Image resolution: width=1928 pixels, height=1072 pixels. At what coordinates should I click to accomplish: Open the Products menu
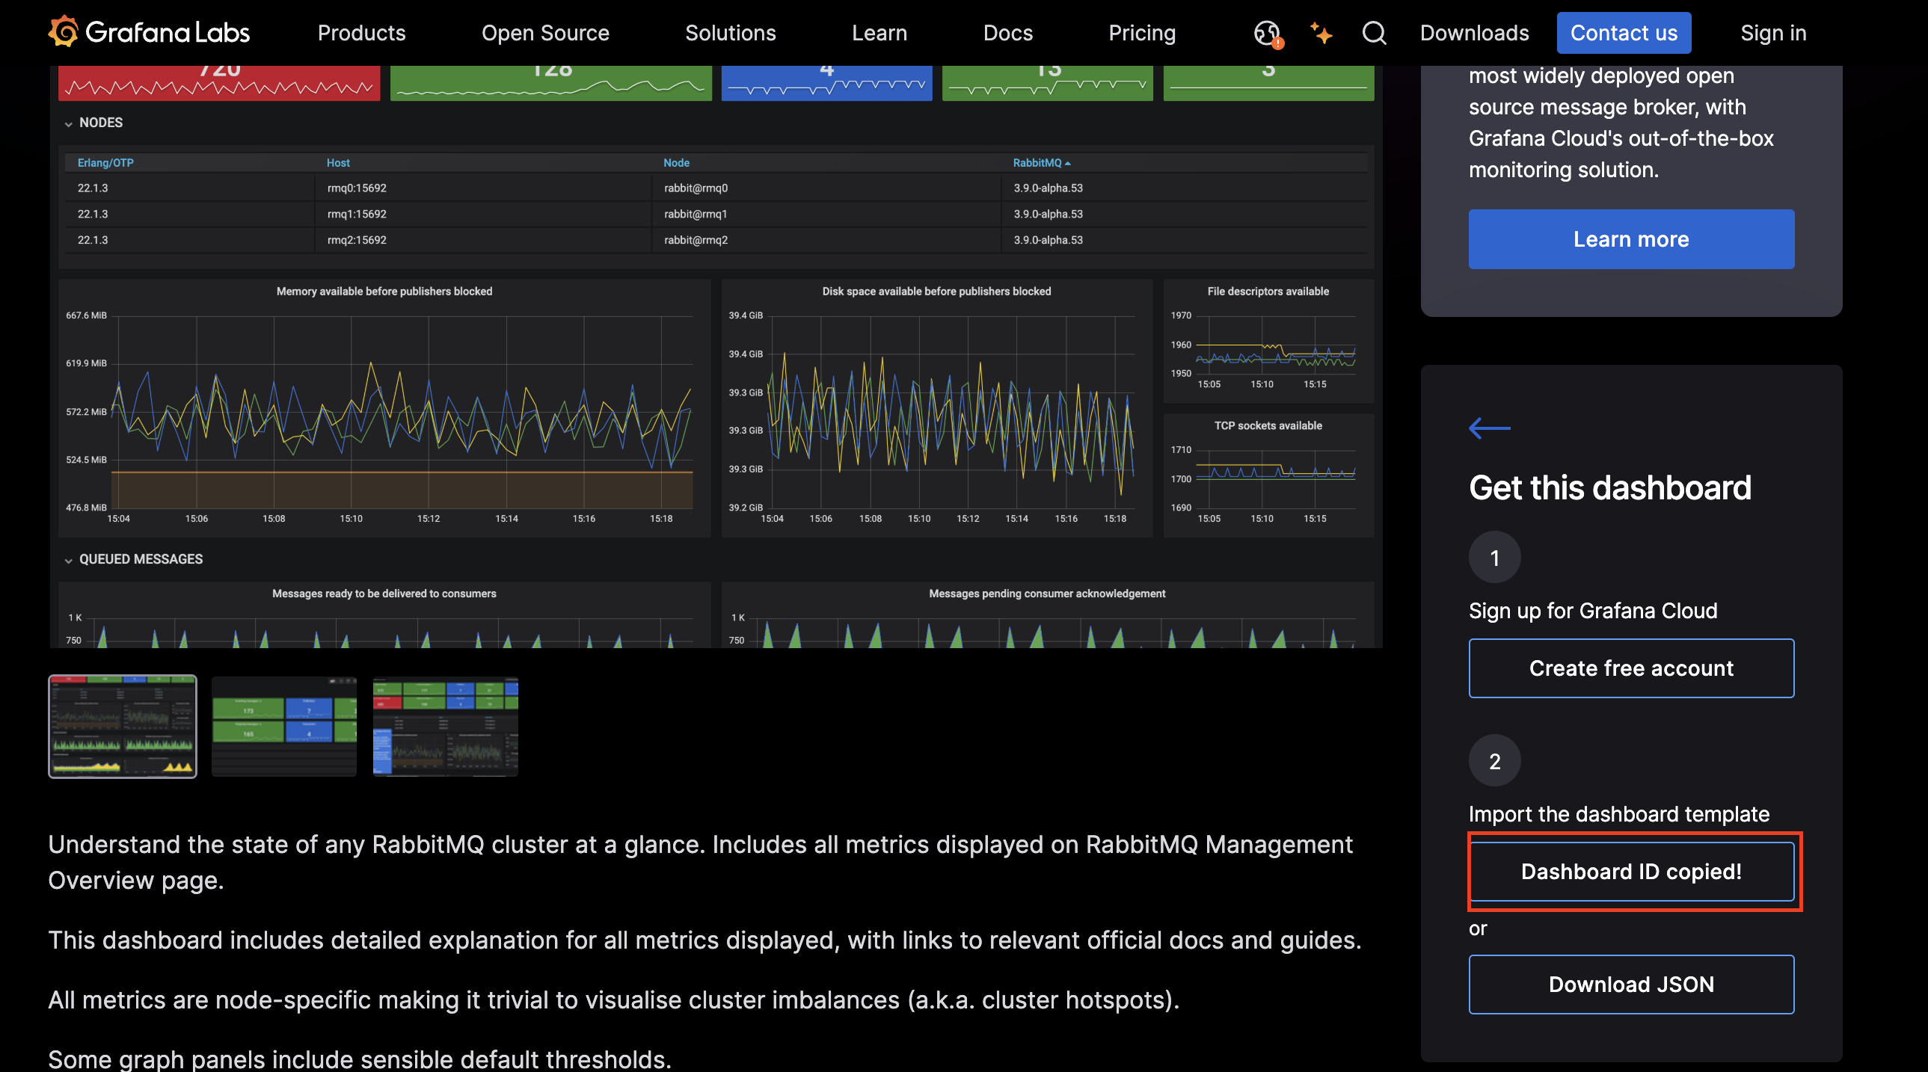[x=361, y=33]
